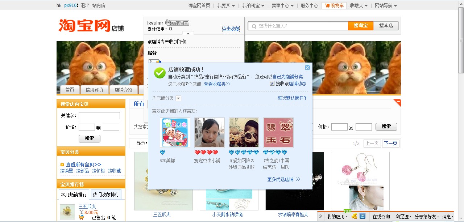The height and width of the screenshot is (222, 464).
Task: Click the 宠宠虫虫小铺 shop name
Action: point(207,161)
